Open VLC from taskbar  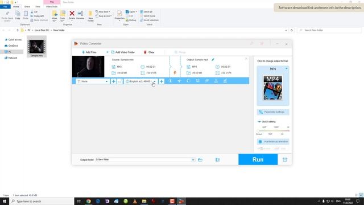point(135,201)
